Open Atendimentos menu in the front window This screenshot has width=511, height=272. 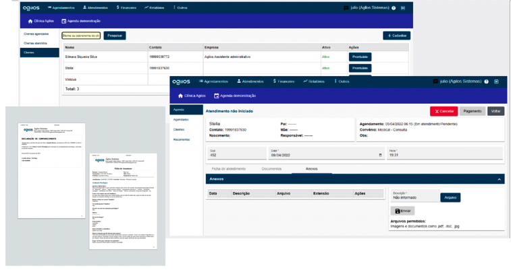tap(249, 81)
